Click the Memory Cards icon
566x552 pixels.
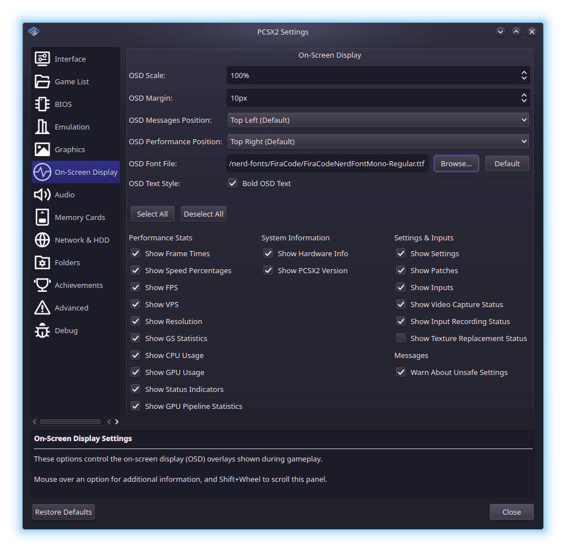point(42,217)
